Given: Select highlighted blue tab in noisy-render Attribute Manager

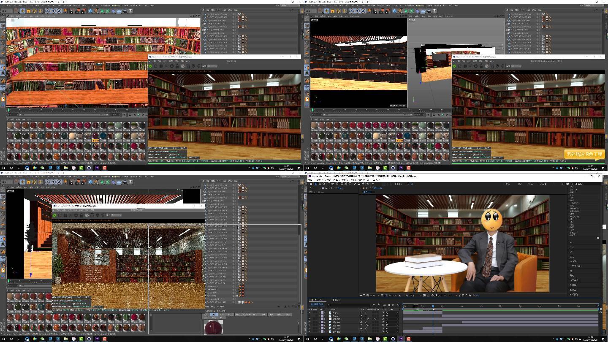Looking at the screenshot, I should (x=214, y=315).
